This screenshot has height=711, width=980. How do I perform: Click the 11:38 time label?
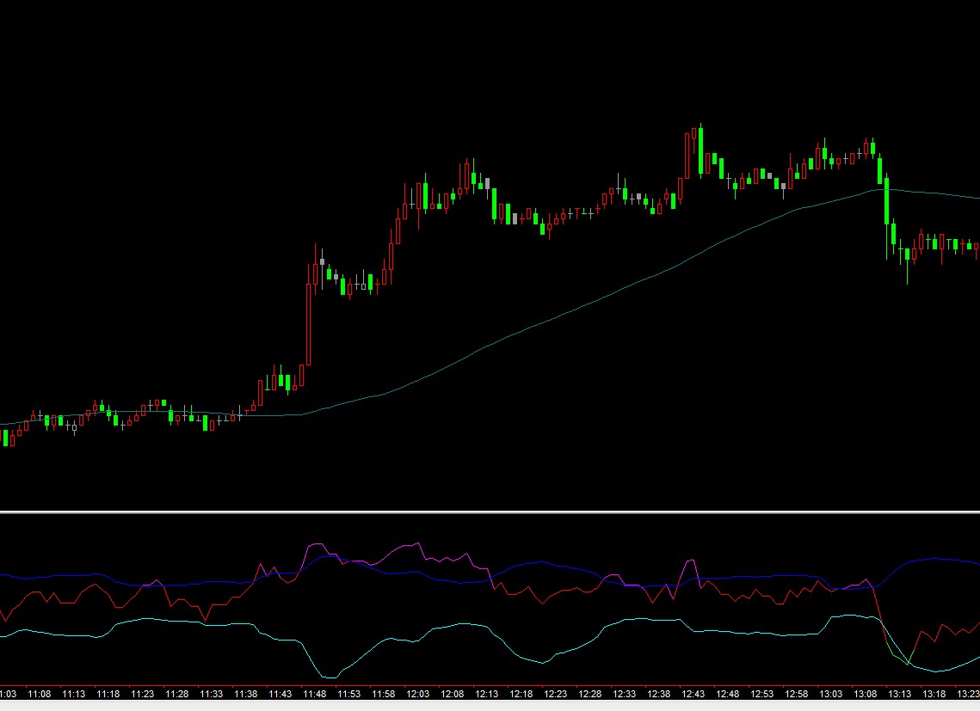pyautogui.click(x=245, y=694)
